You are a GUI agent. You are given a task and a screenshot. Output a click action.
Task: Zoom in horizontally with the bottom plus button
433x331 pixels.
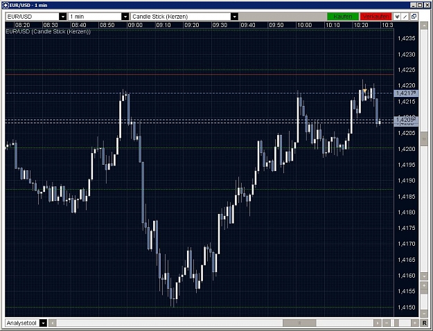415,323
